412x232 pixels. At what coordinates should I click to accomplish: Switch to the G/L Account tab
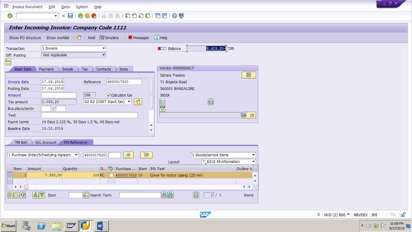pyautogui.click(x=46, y=142)
